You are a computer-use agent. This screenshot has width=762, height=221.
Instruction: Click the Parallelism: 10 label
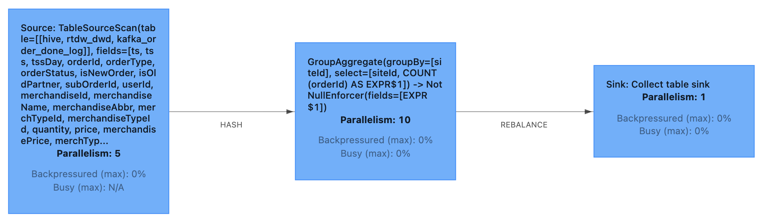click(375, 120)
